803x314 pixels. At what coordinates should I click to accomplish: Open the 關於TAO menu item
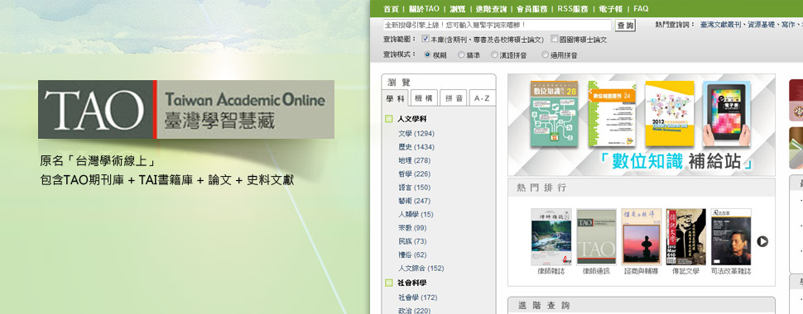(424, 9)
